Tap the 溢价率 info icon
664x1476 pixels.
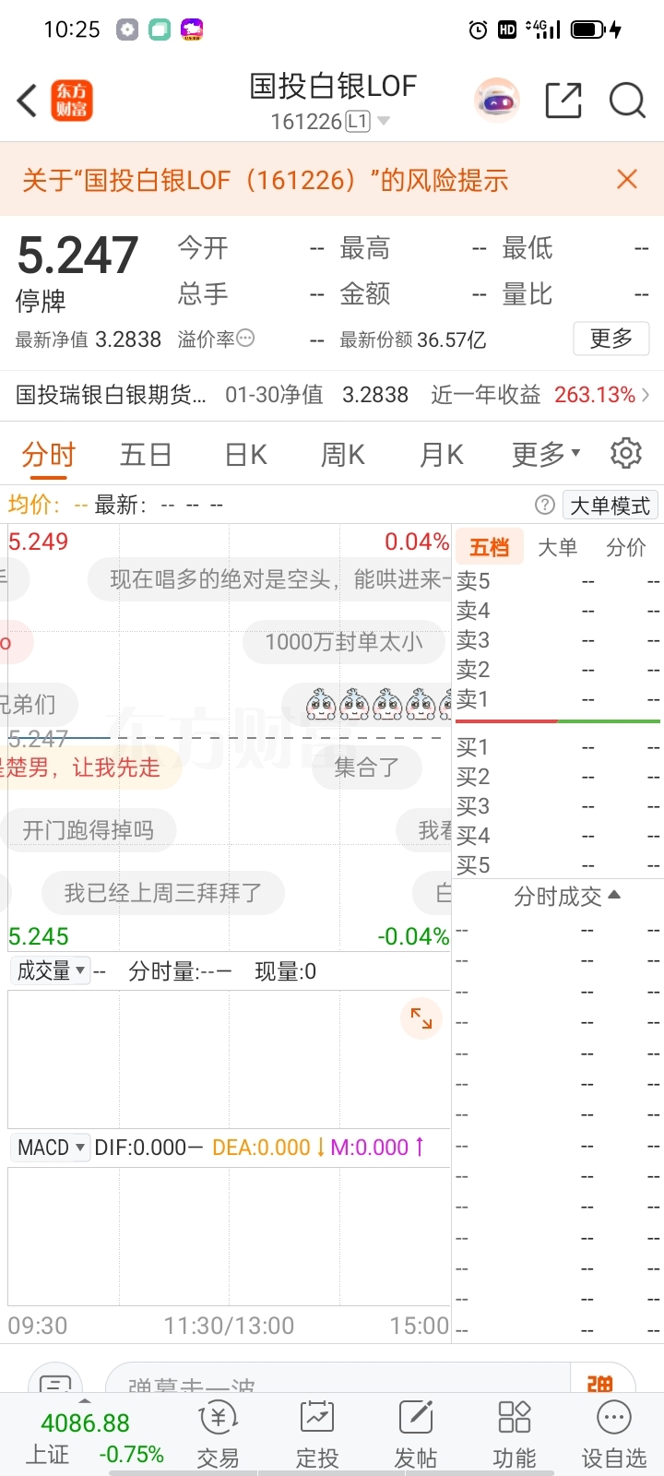tap(245, 339)
